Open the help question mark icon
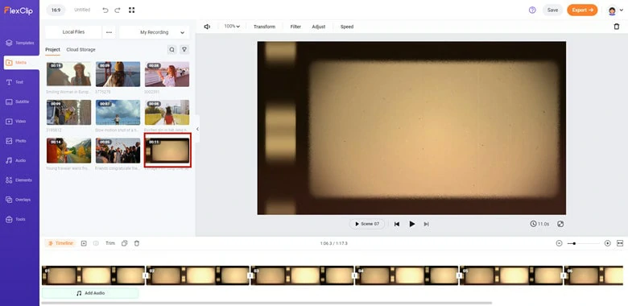Image resolution: width=628 pixels, height=306 pixels. point(532,10)
